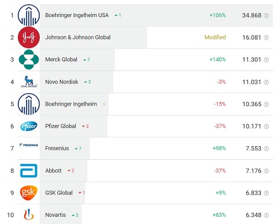
Task: Click the Merck Global teal logo
Action: pos(29,60)
